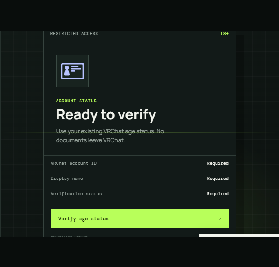The image size is (279, 267).
Task: Click Required next to Verification status
Action: (217, 194)
